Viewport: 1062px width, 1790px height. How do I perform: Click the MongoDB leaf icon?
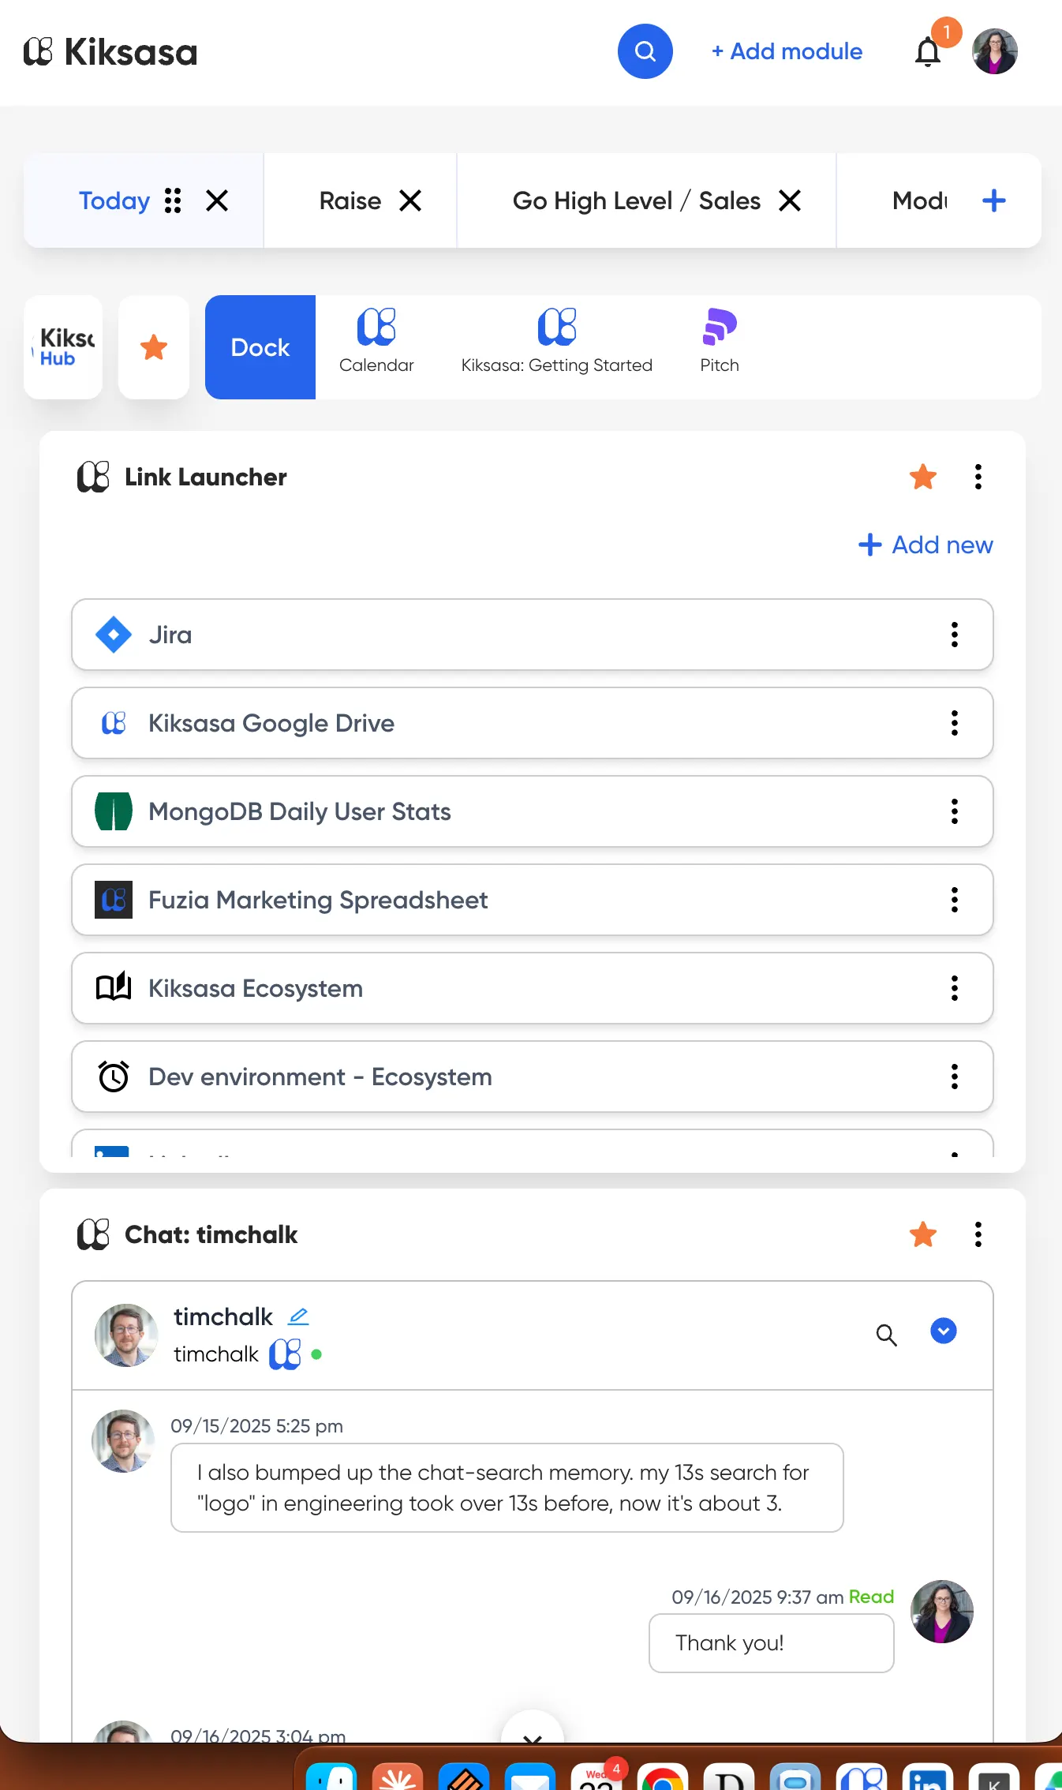tap(114, 811)
